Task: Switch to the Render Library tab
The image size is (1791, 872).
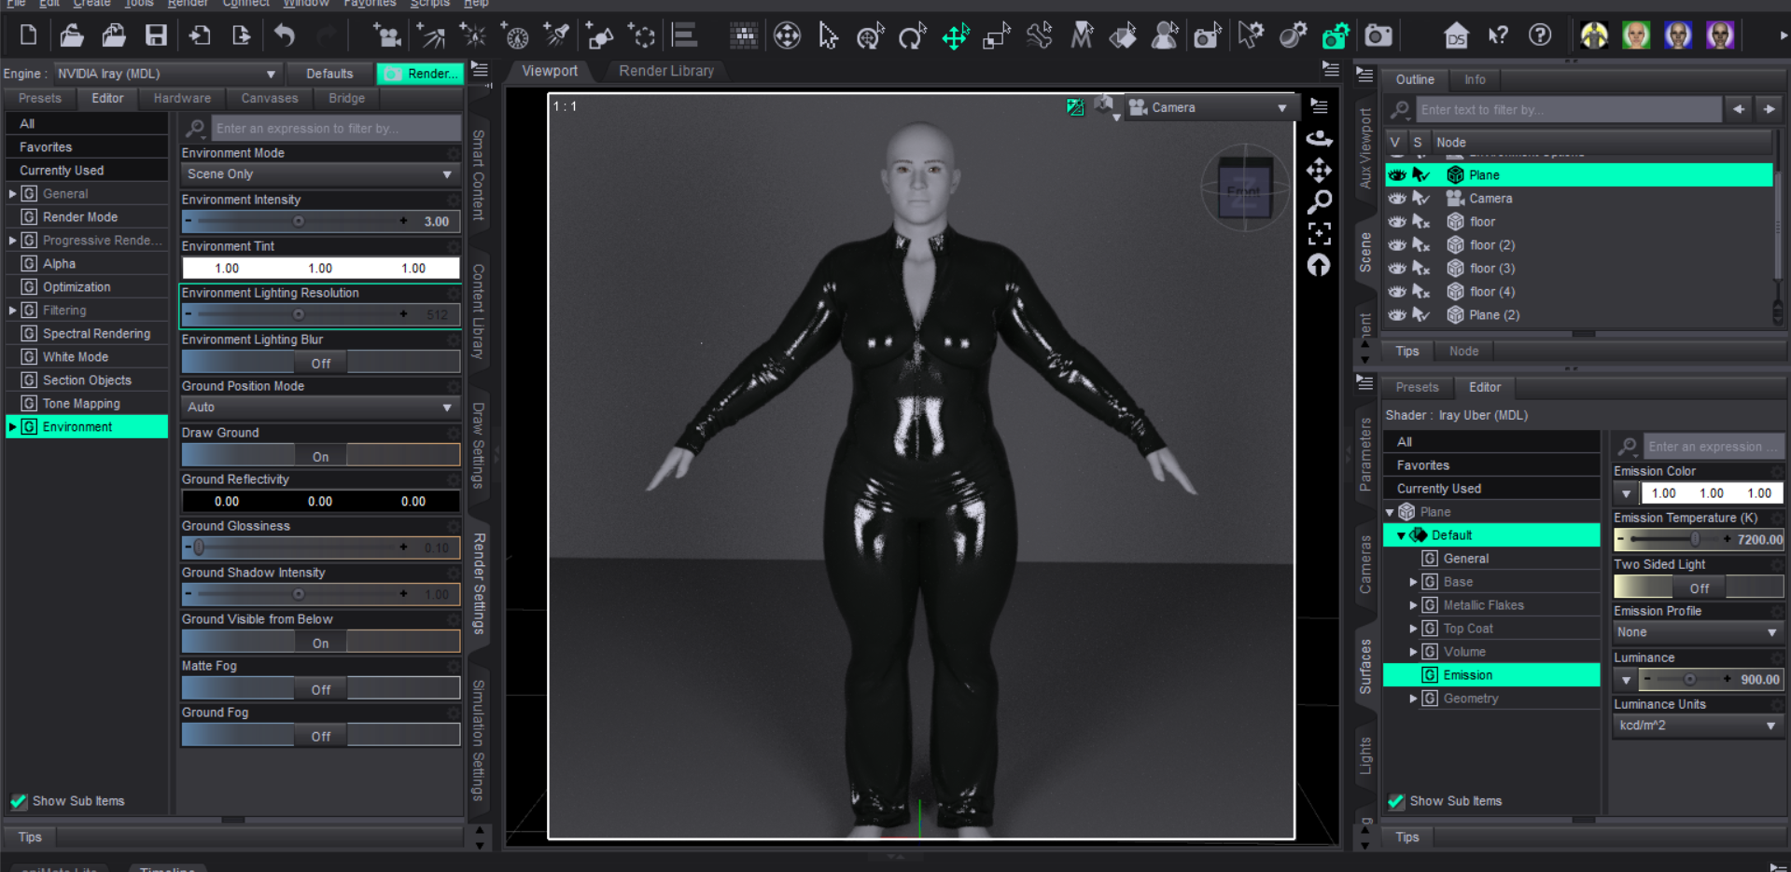Action: [x=665, y=71]
